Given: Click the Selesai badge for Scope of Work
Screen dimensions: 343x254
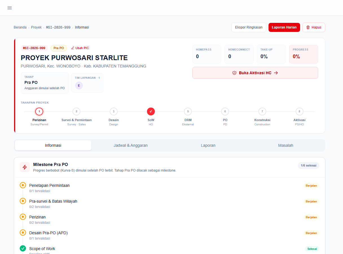Looking at the screenshot, I should (x=312, y=249).
